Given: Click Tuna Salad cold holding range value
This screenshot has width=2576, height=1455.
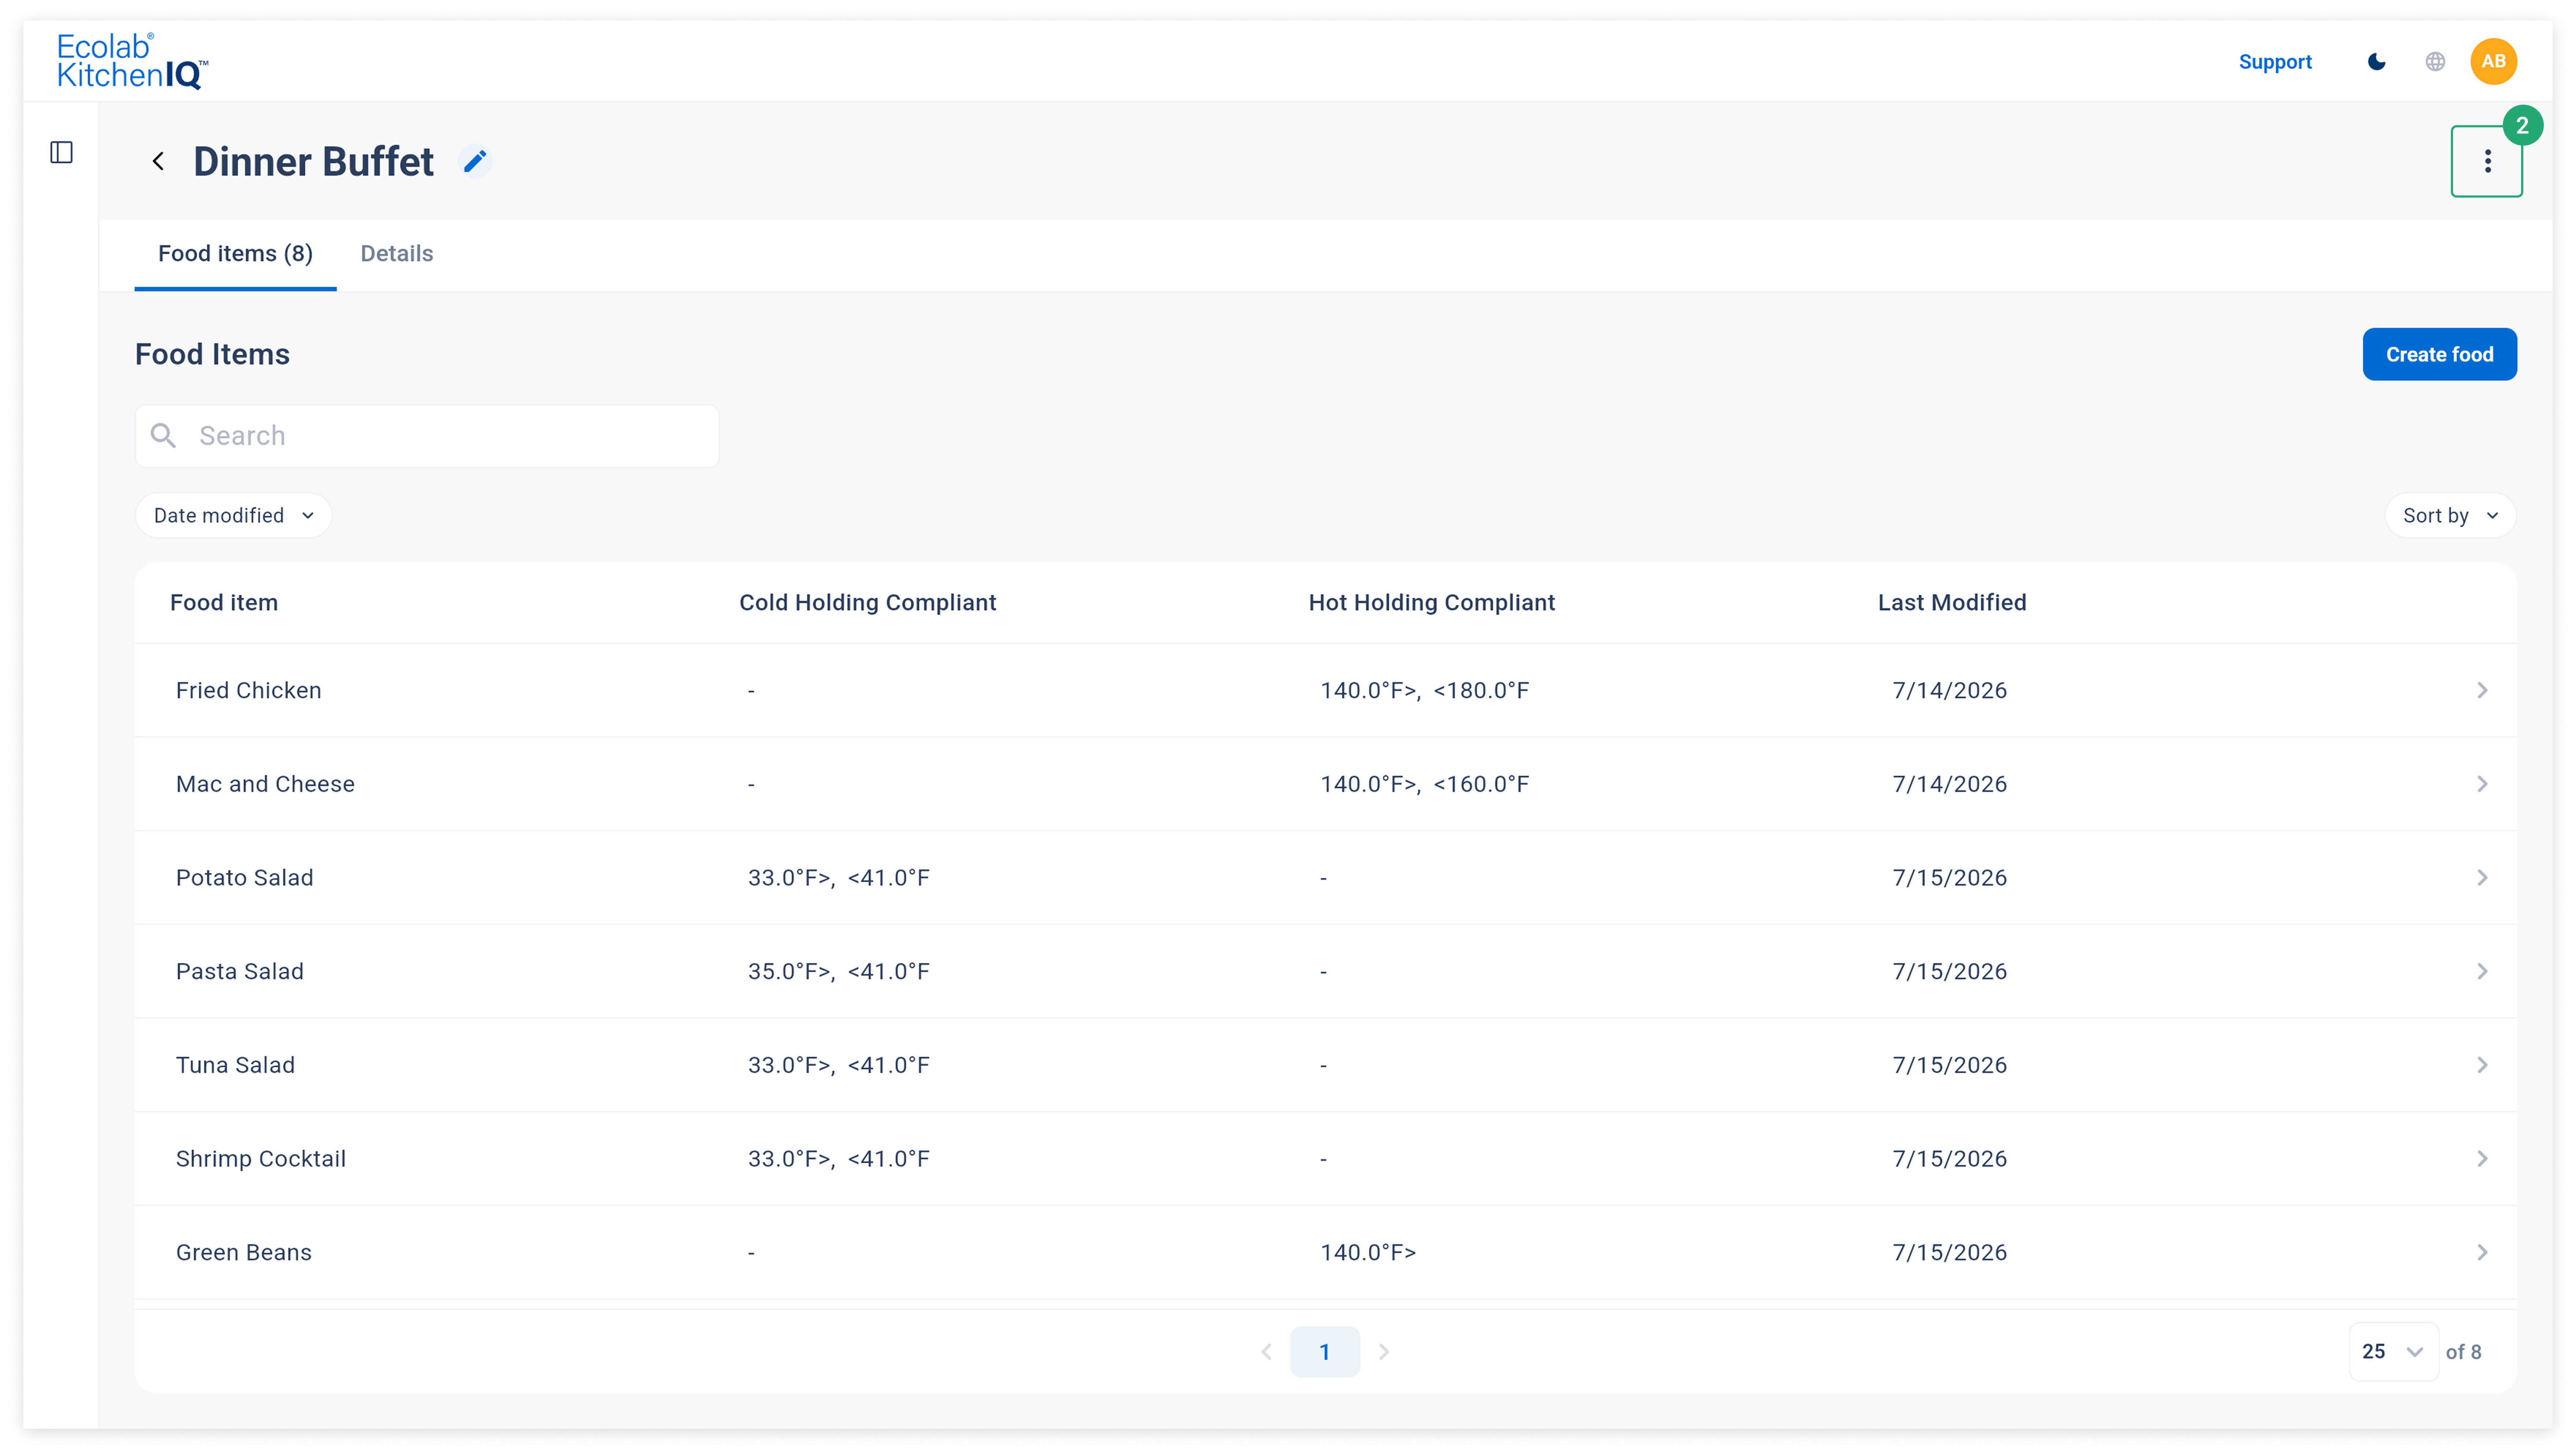Looking at the screenshot, I should (x=839, y=1065).
